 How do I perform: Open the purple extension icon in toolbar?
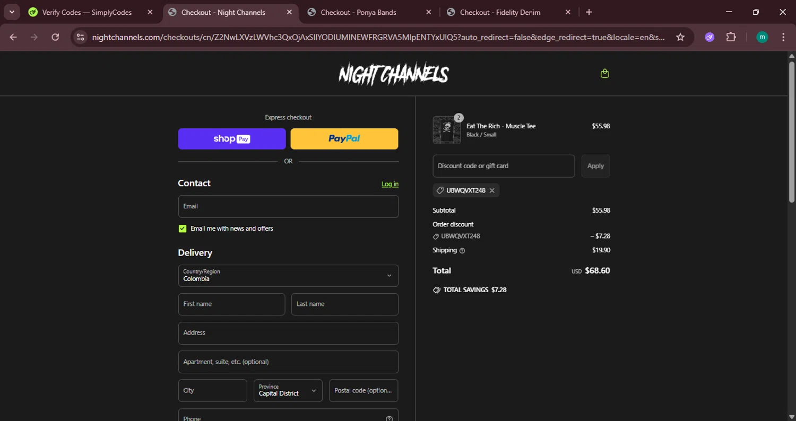click(710, 37)
